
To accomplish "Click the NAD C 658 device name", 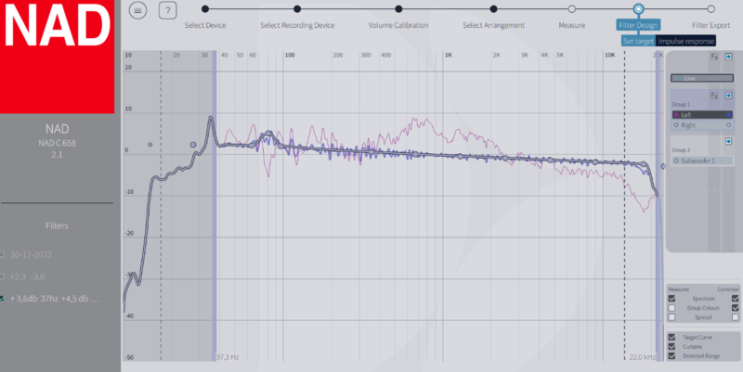I will tap(57, 143).
